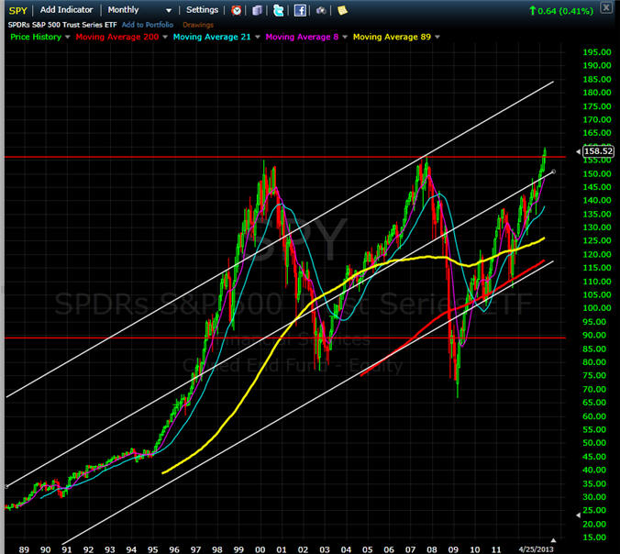The image size is (620, 554).
Task: Open the alarm clock alert icon
Action: (237, 10)
